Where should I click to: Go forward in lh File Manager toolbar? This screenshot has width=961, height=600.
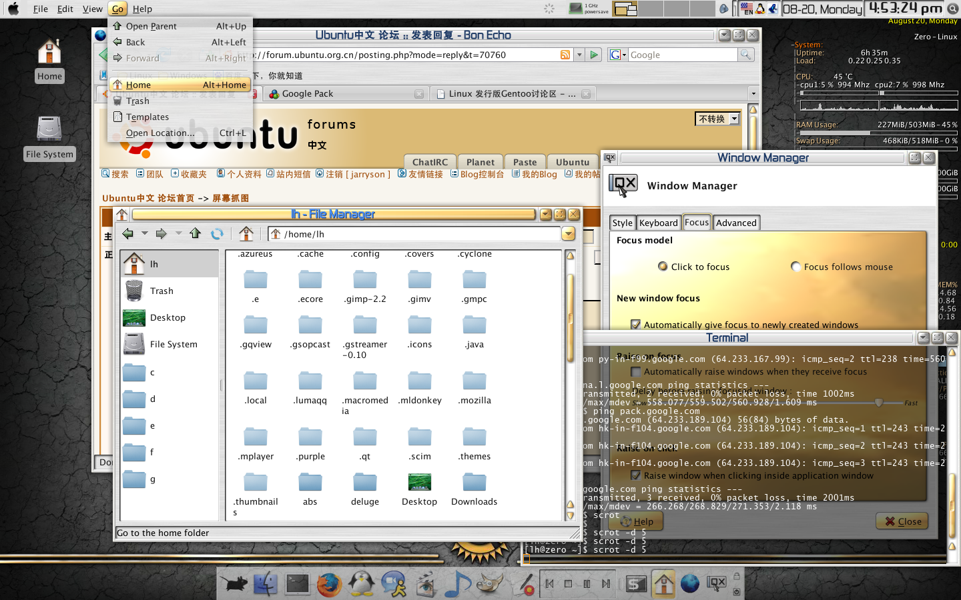coord(161,233)
